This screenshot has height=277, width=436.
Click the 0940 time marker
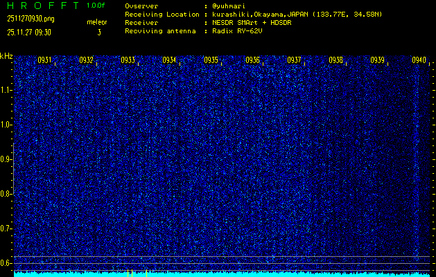pos(418,60)
